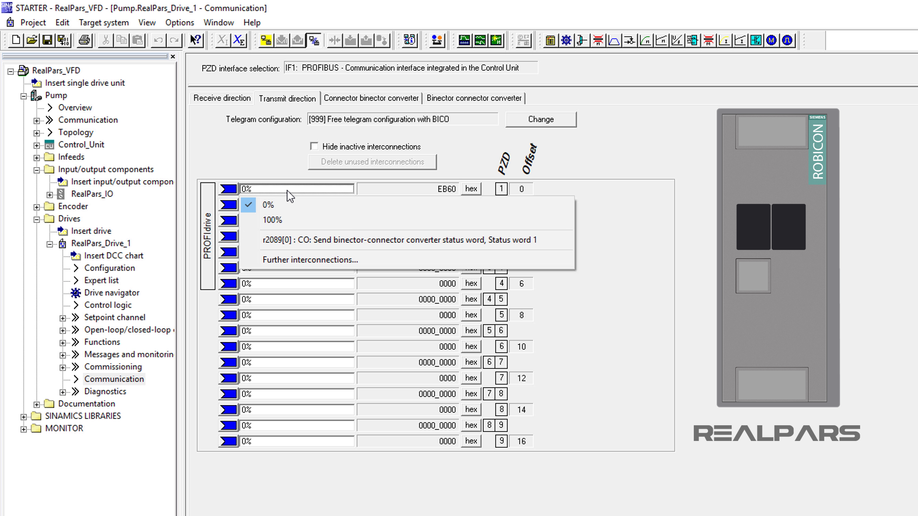Viewport: 918px width, 516px height.
Task: Switch to the Receive direction tab
Action: click(222, 98)
